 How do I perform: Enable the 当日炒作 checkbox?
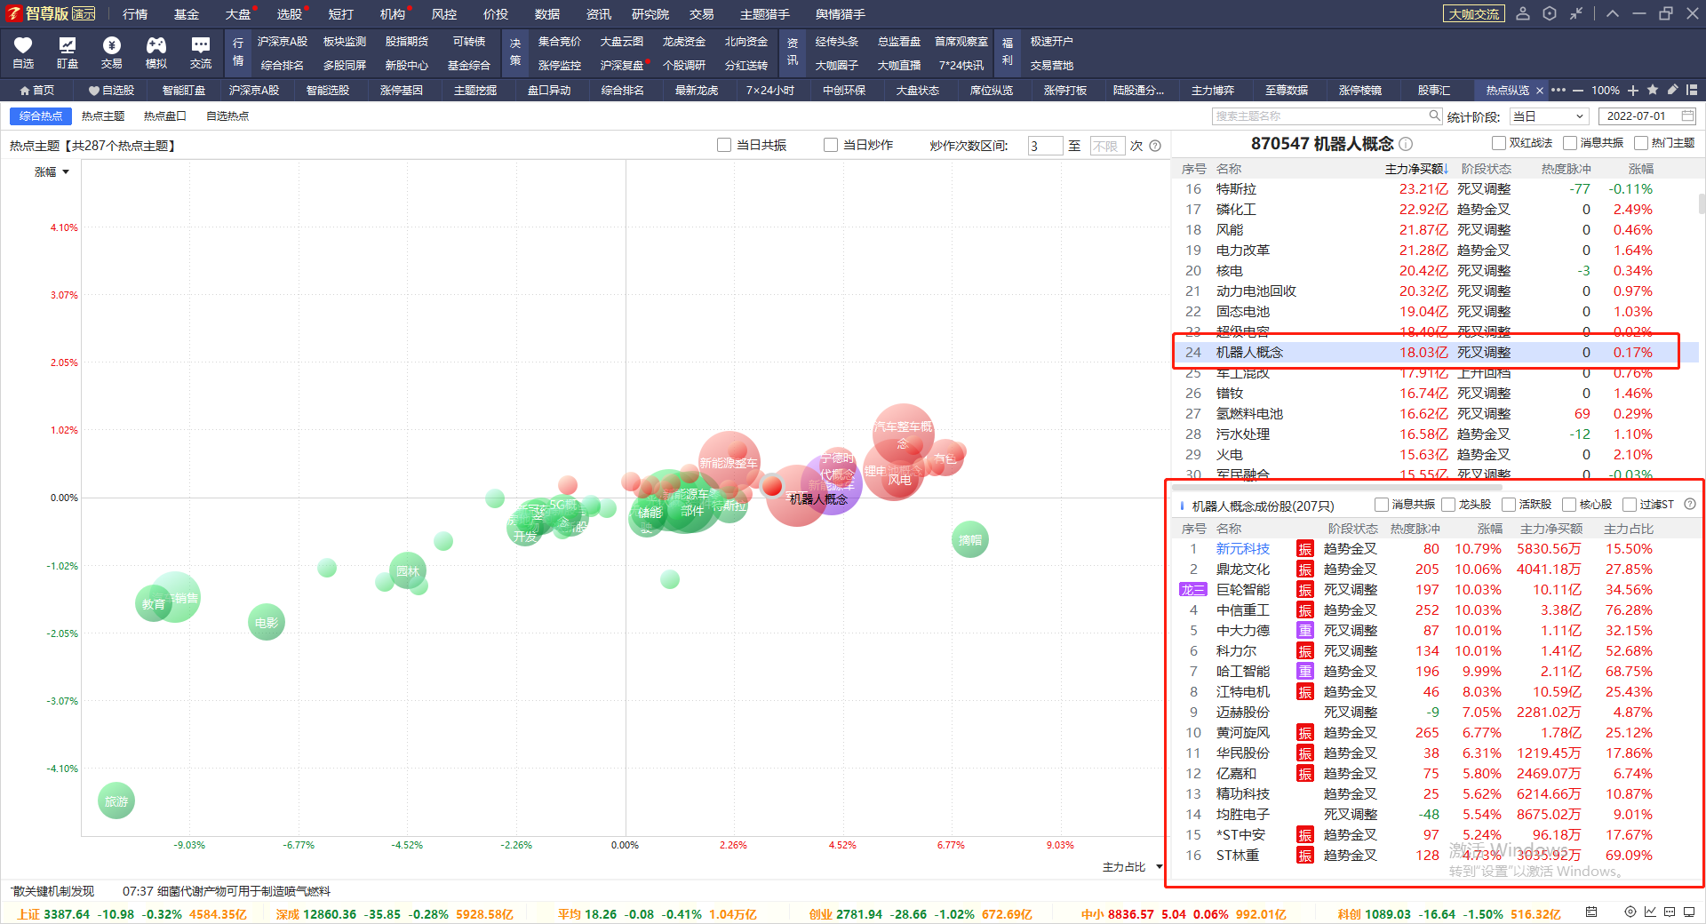831,145
